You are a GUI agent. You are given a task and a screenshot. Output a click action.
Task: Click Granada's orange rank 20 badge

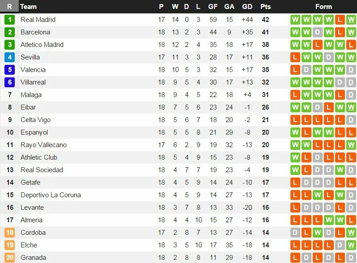(x=9, y=258)
